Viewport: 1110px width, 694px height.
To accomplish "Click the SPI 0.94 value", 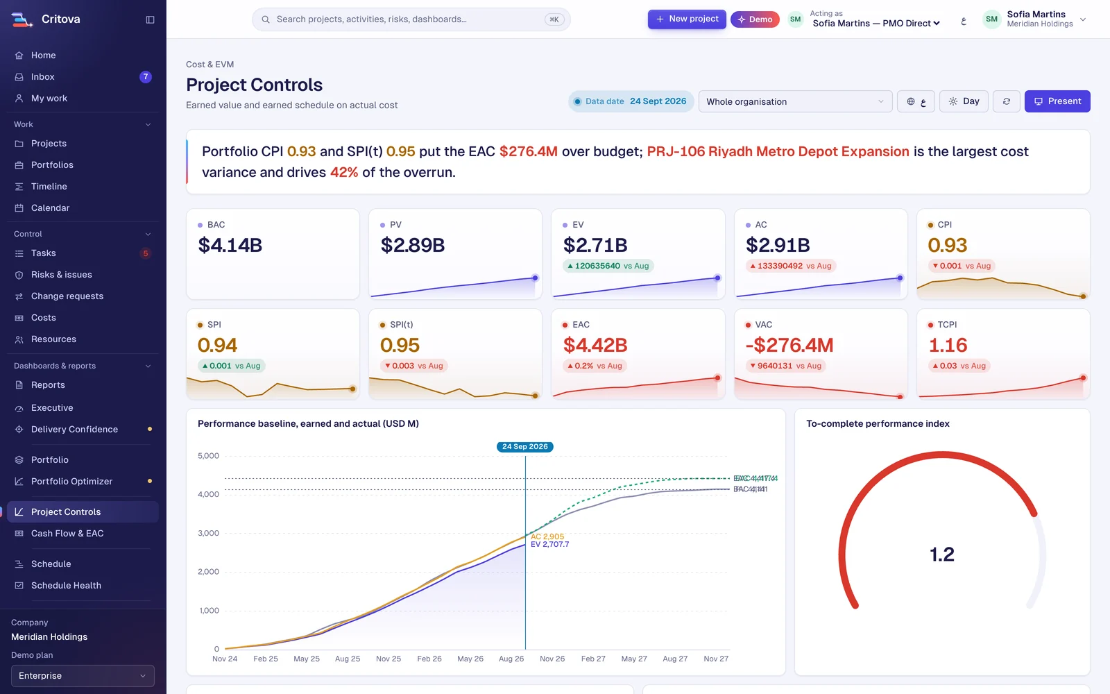I will pos(217,346).
